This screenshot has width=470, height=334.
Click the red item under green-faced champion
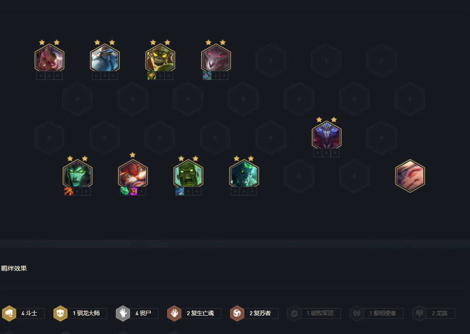tap(69, 191)
